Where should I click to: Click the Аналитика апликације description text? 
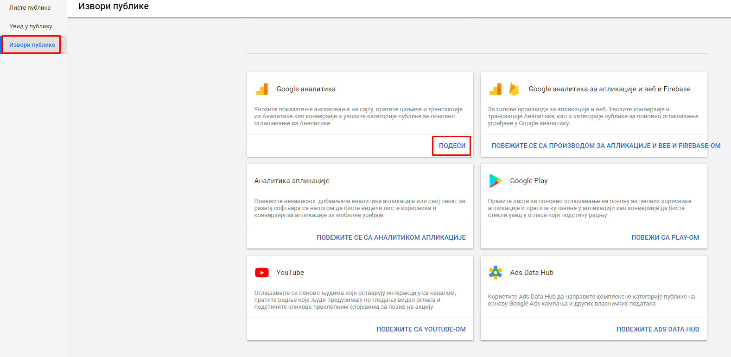(x=360, y=208)
